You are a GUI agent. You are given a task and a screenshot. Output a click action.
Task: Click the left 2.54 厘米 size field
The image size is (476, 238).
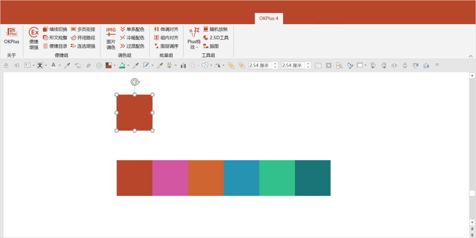(x=260, y=65)
